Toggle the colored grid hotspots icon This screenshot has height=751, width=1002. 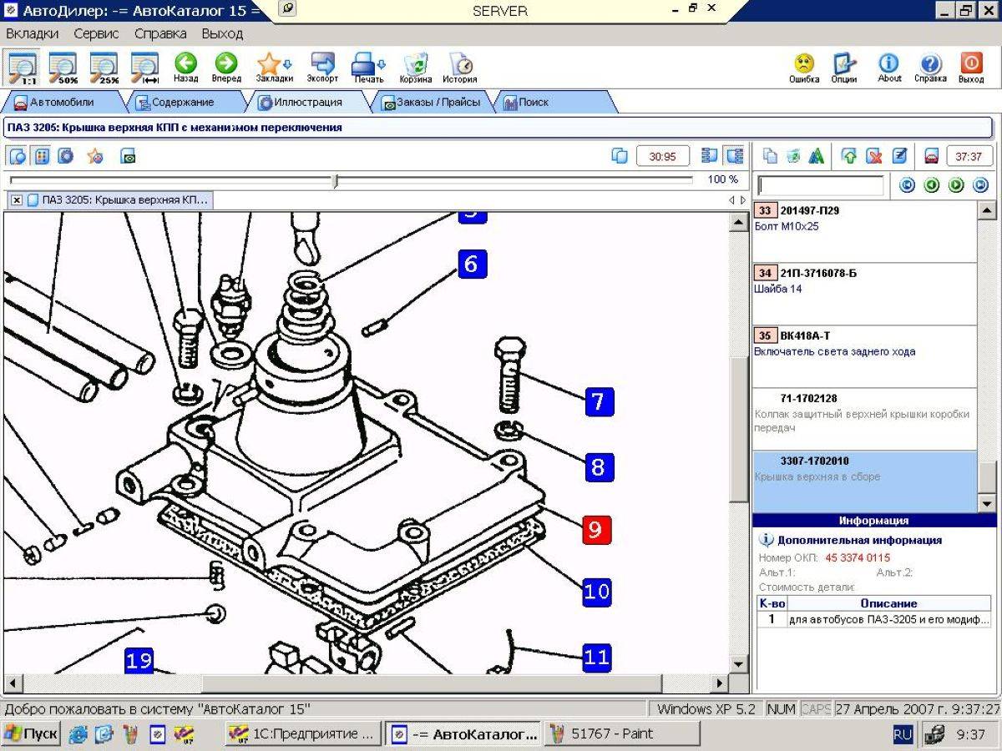[42, 156]
